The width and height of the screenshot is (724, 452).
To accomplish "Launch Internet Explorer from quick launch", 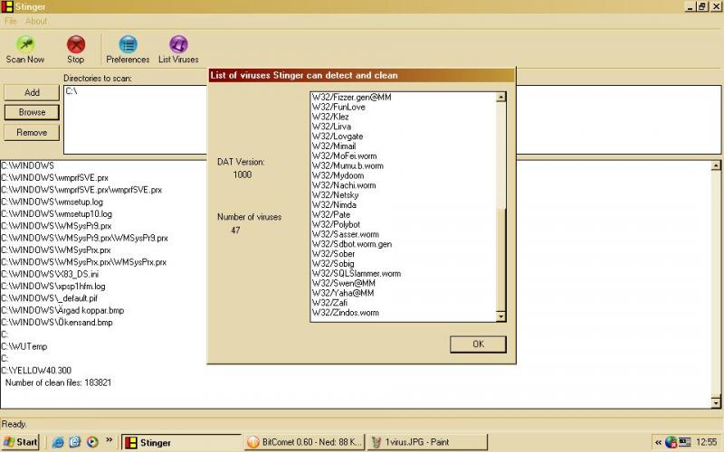I will 59,442.
